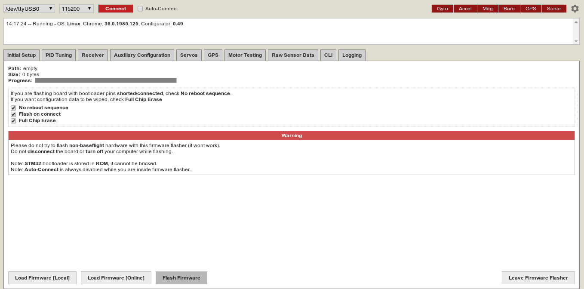584x289 pixels.
Task: Uncheck Flash on connect
Action: (13, 114)
